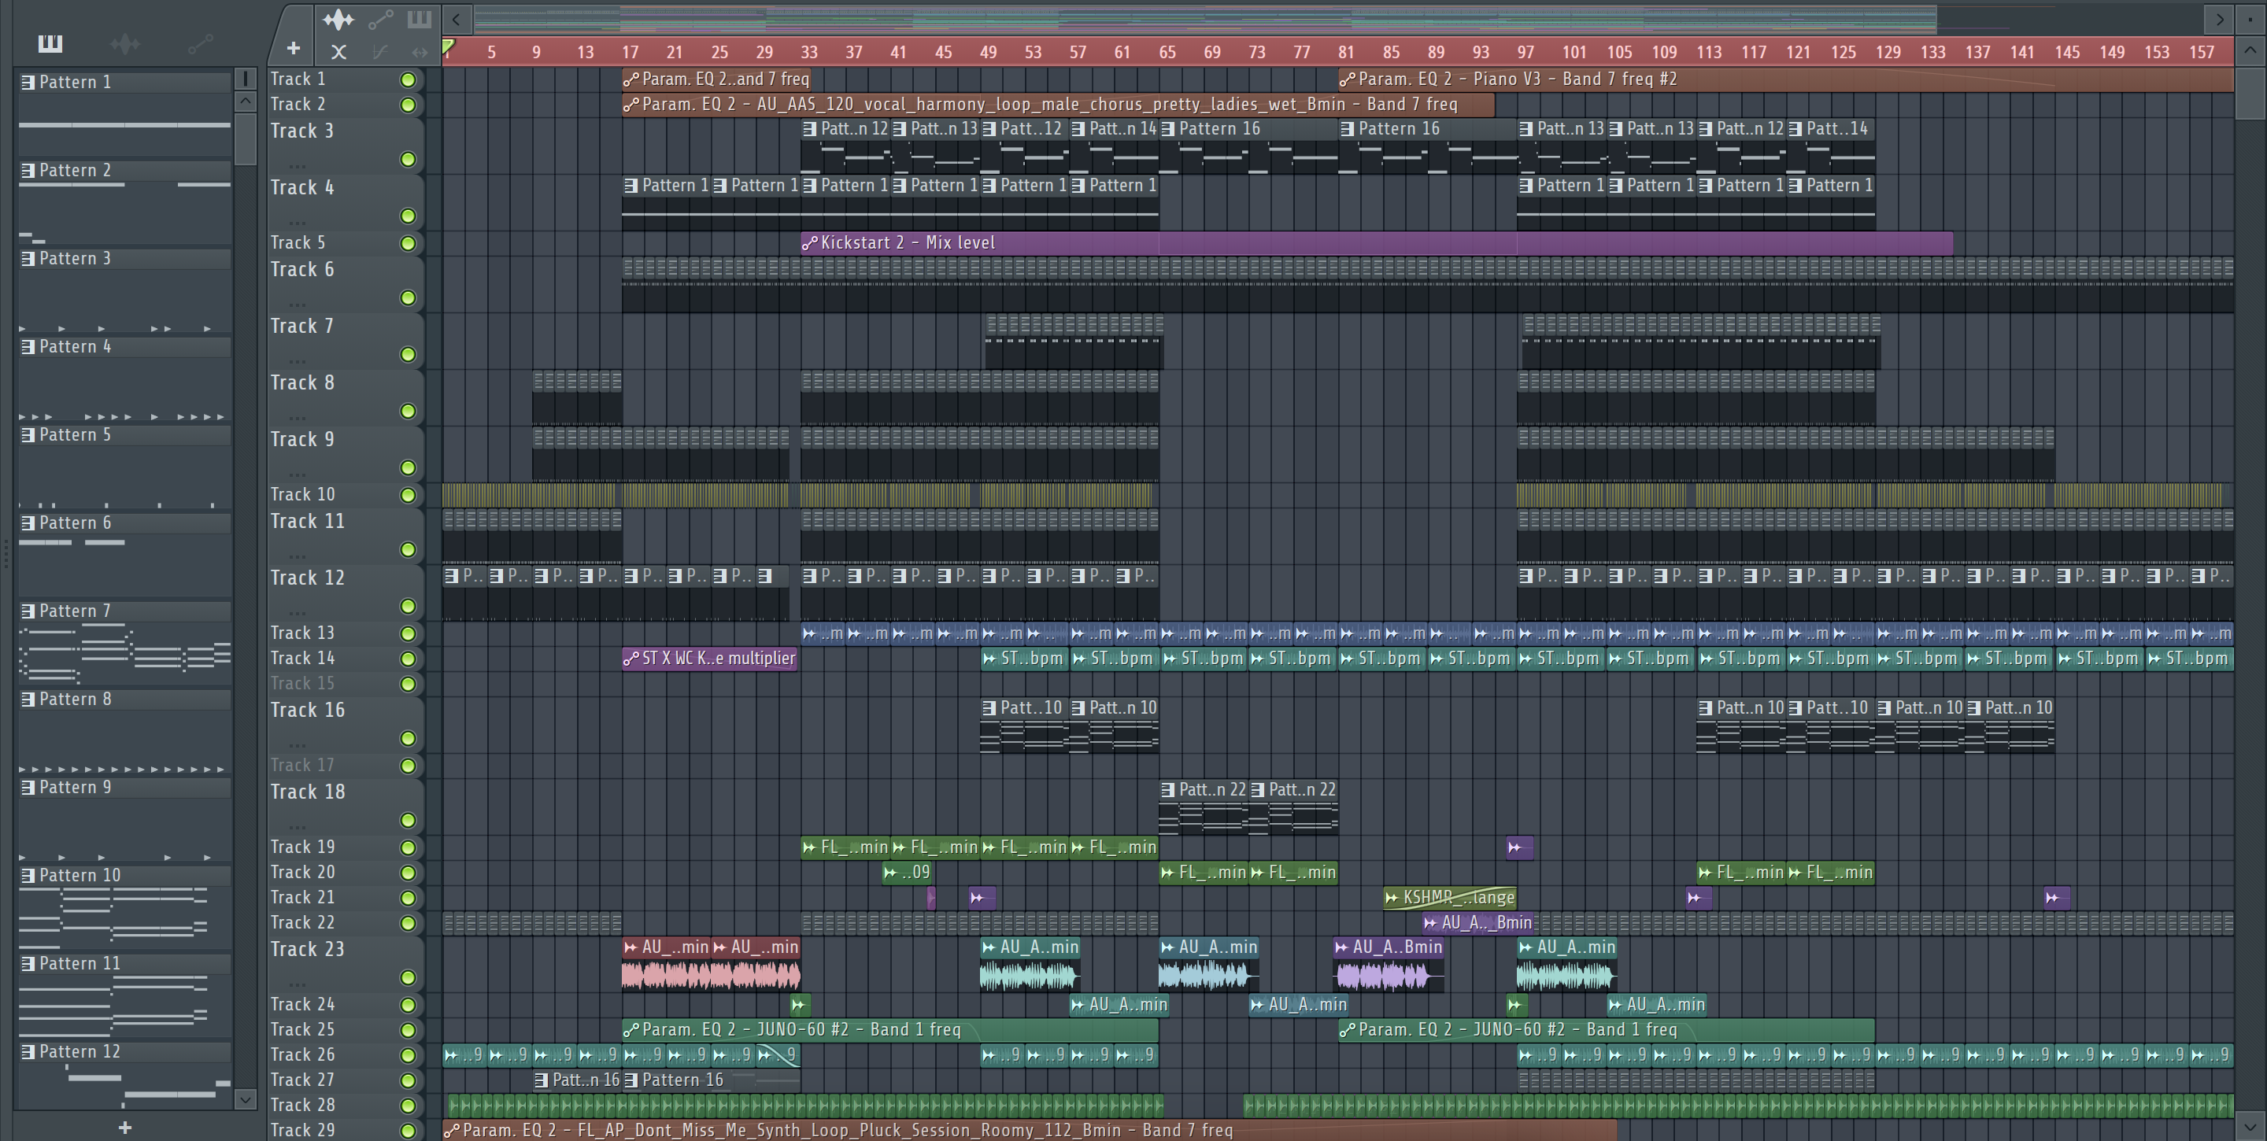Mute Track 2 with its green LED
2267x1141 pixels.
tap(408, 105)
